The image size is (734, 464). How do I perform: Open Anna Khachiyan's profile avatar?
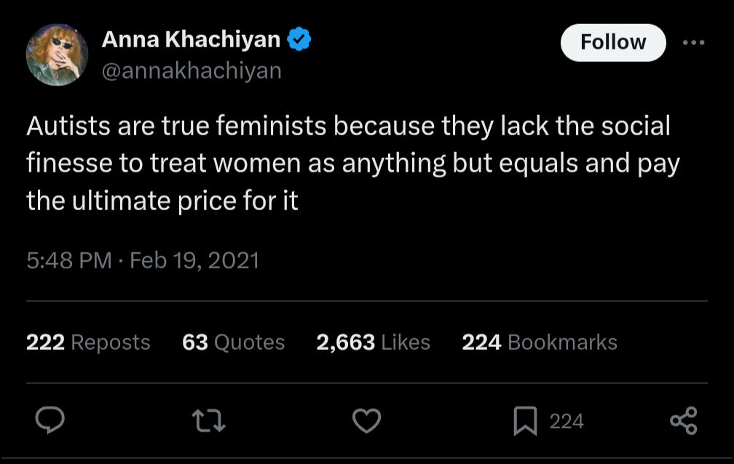click(57, 55)
